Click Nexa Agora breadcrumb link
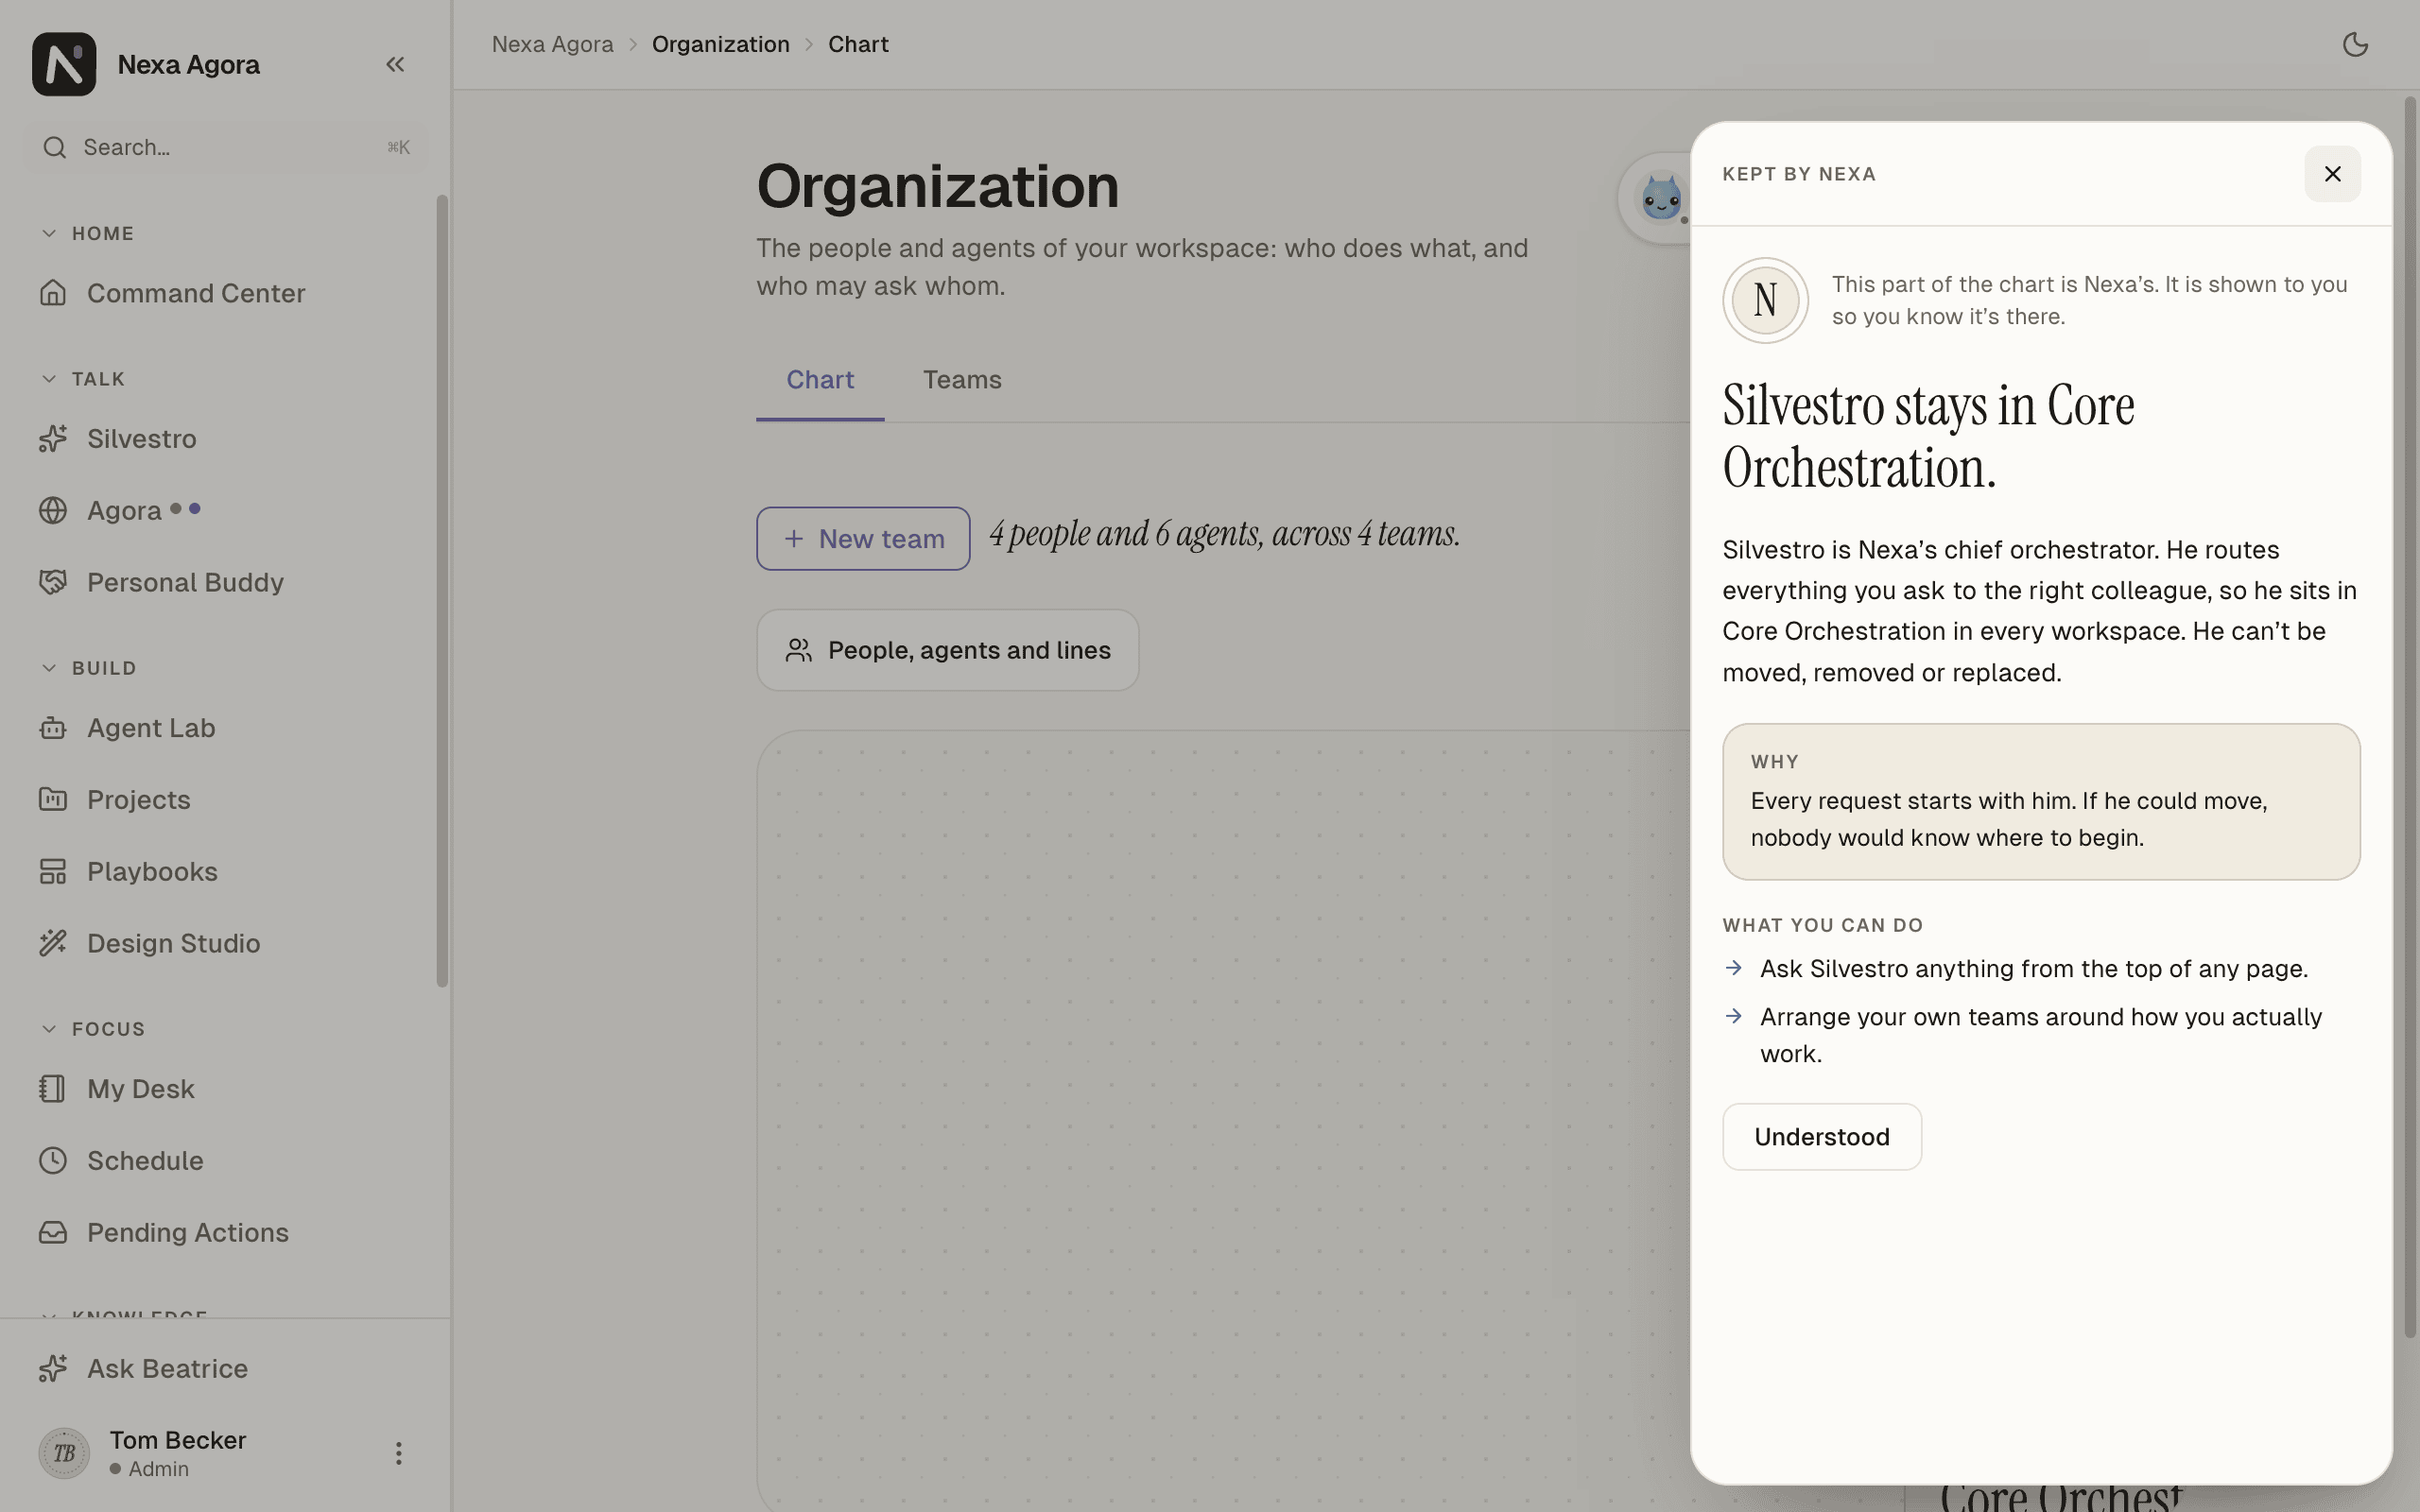2420x1512 pixels. point(552,44)
